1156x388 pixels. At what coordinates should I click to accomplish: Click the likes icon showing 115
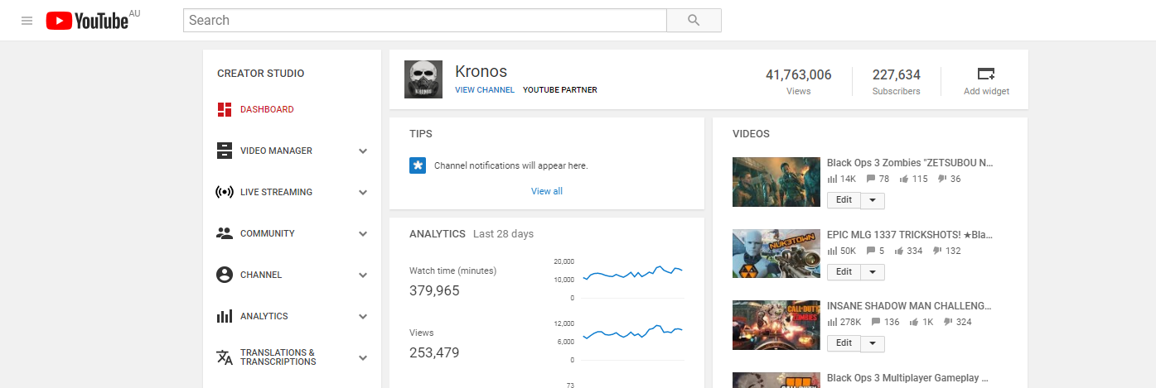click(904, 179)
